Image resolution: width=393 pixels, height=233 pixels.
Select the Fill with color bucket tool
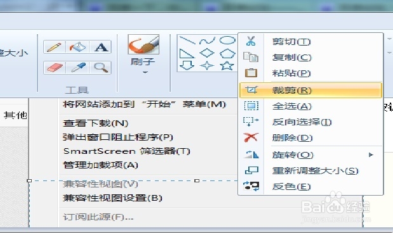coord(77,47)
